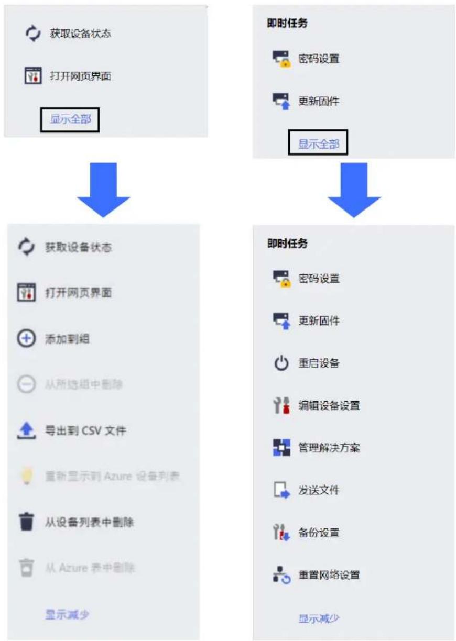456x641 pixels.
Task: Open 编辑设备设置 via its tools icon
Action: point(282,405)
